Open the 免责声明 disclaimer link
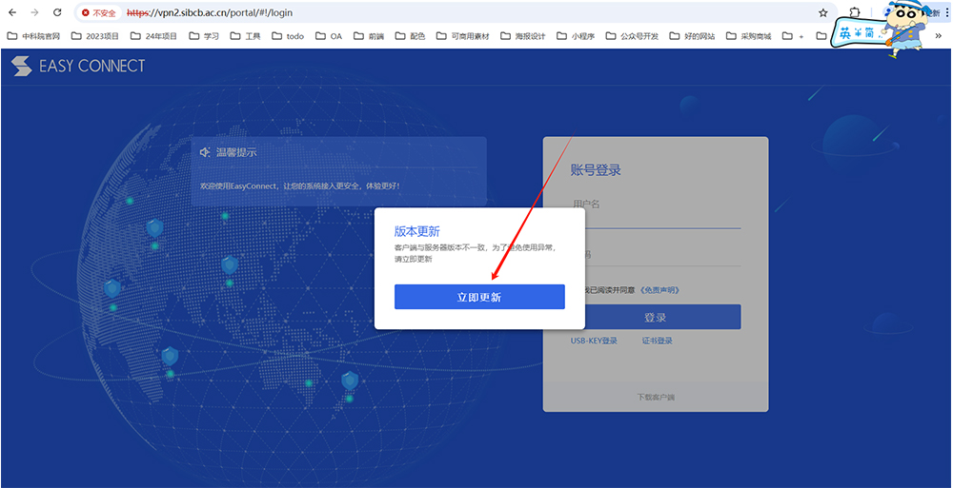 [659, 290]
